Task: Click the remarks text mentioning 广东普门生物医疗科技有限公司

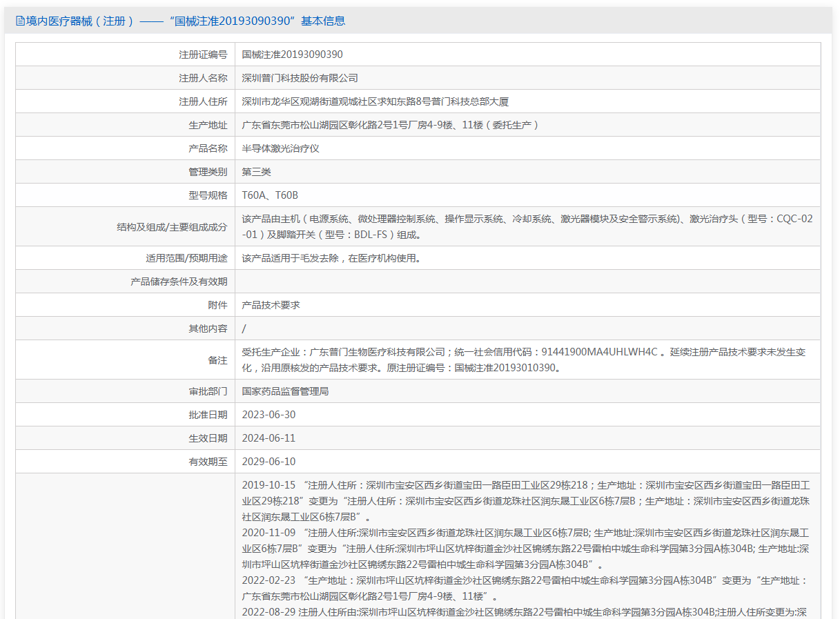Action: (523, 360)
